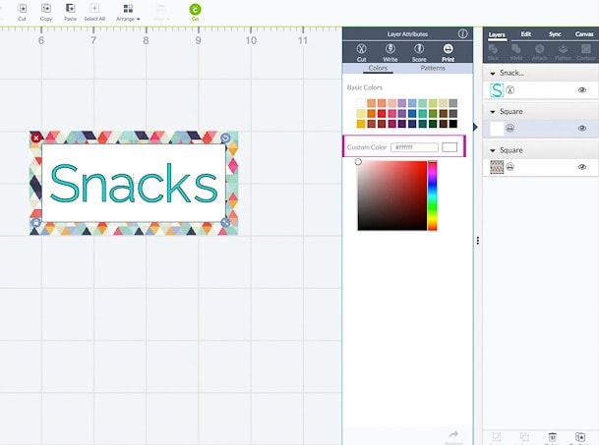Click the red saturation gradient picker

point(391,195)
